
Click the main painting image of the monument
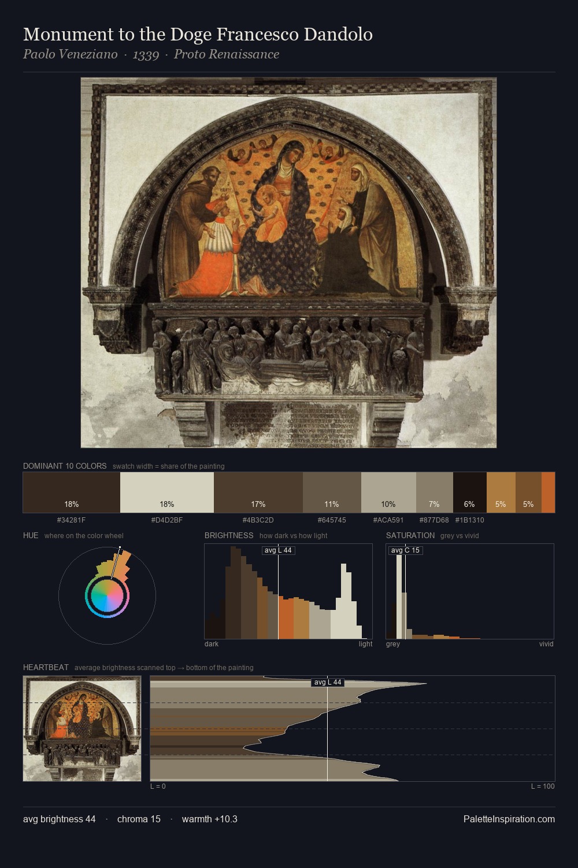coord(288,263)
